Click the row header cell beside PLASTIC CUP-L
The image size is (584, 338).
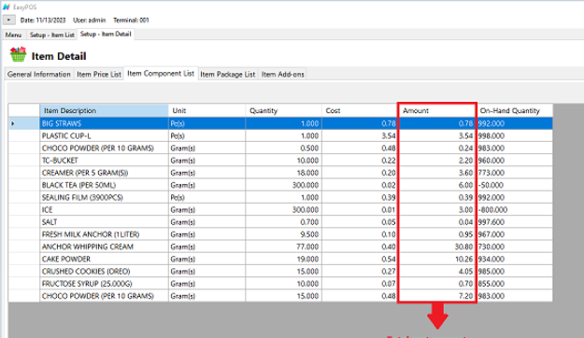tap(24, 136)
